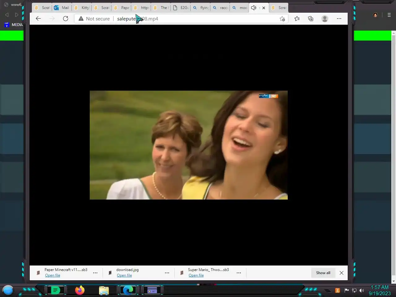Viewport: 396px width, 297px height.
Task: Close the active audio-playing tab
Action: tap(264, 8)
